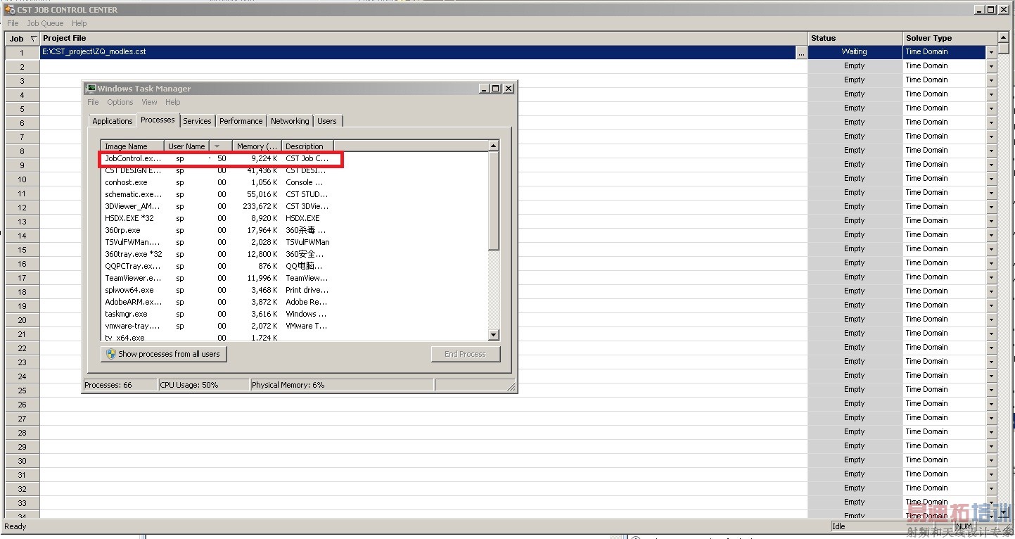The image size is (1015, 539).
Task: Expand the Solver Type dropdown for job 10
Action: [x=991, y=179]
